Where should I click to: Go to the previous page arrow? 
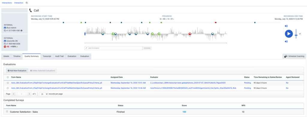14,94
